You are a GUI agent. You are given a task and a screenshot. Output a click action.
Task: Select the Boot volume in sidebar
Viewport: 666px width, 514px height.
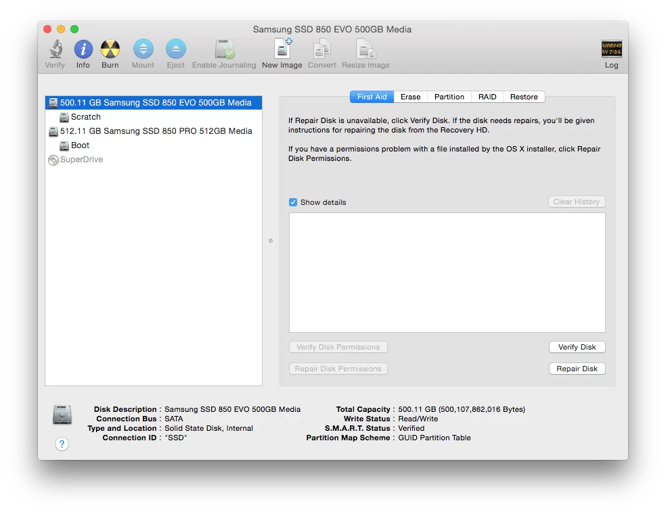click(x=154, y=145)
